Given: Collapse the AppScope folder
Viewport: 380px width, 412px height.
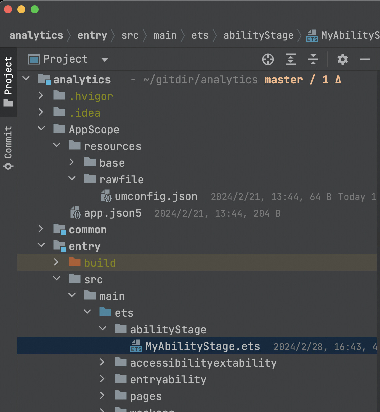Looking at the screenshot, I should (41, 128).
